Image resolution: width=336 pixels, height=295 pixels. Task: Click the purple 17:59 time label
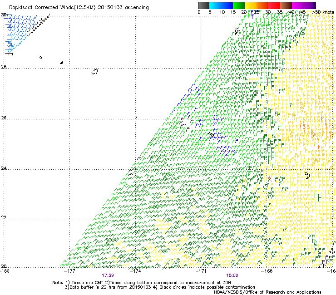tap(108, 275)
